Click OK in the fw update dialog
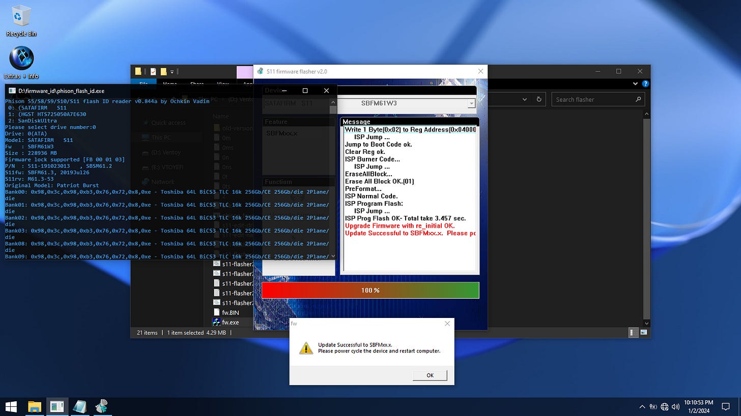The width and height of the screenshot is (741, 416). coord(430,375)
